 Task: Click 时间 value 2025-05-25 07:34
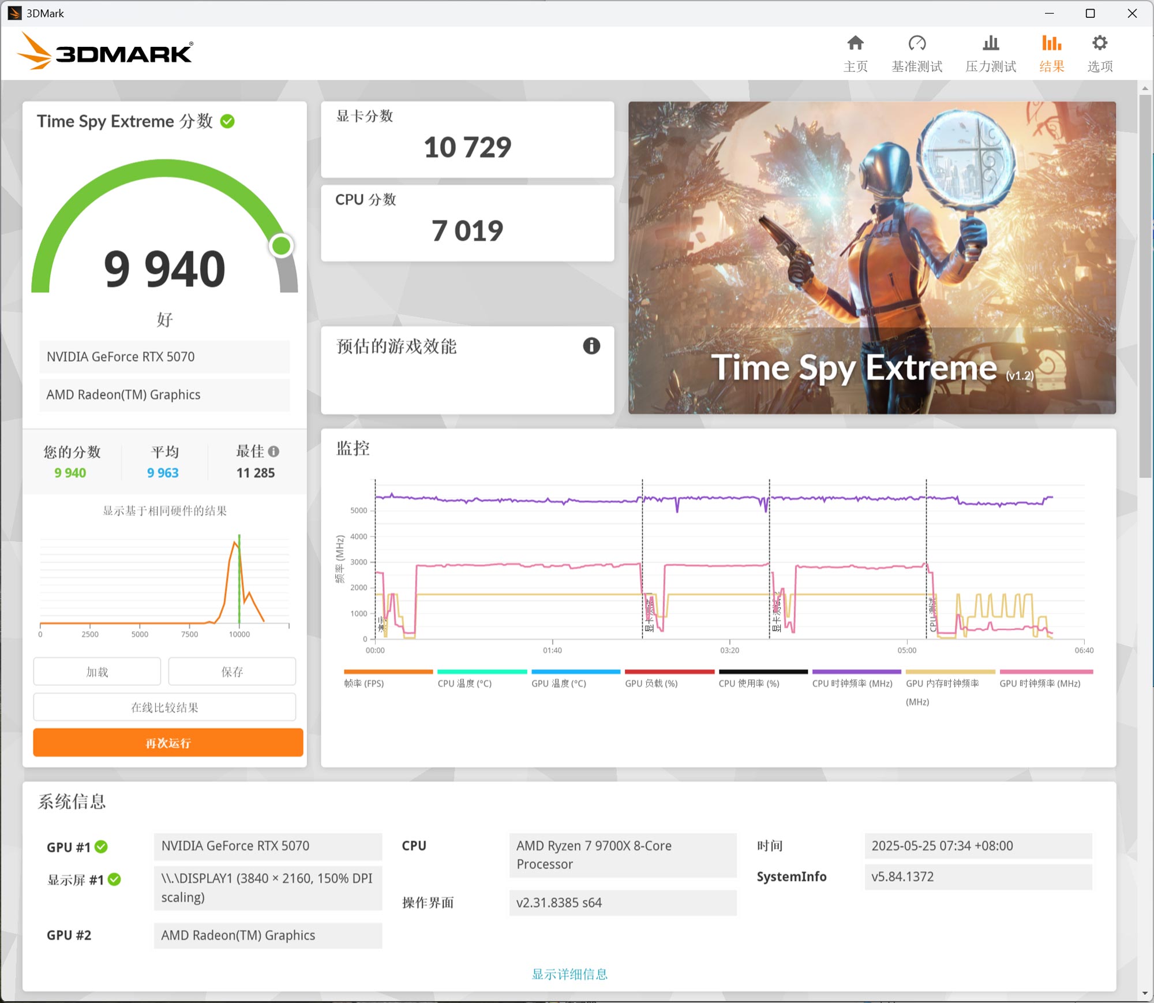[x=978, y=846]
